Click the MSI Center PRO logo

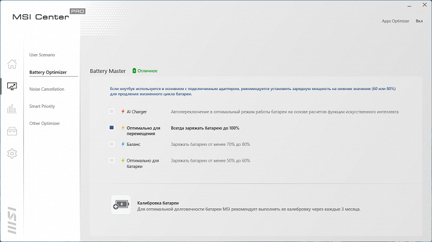tap(49, 15)
